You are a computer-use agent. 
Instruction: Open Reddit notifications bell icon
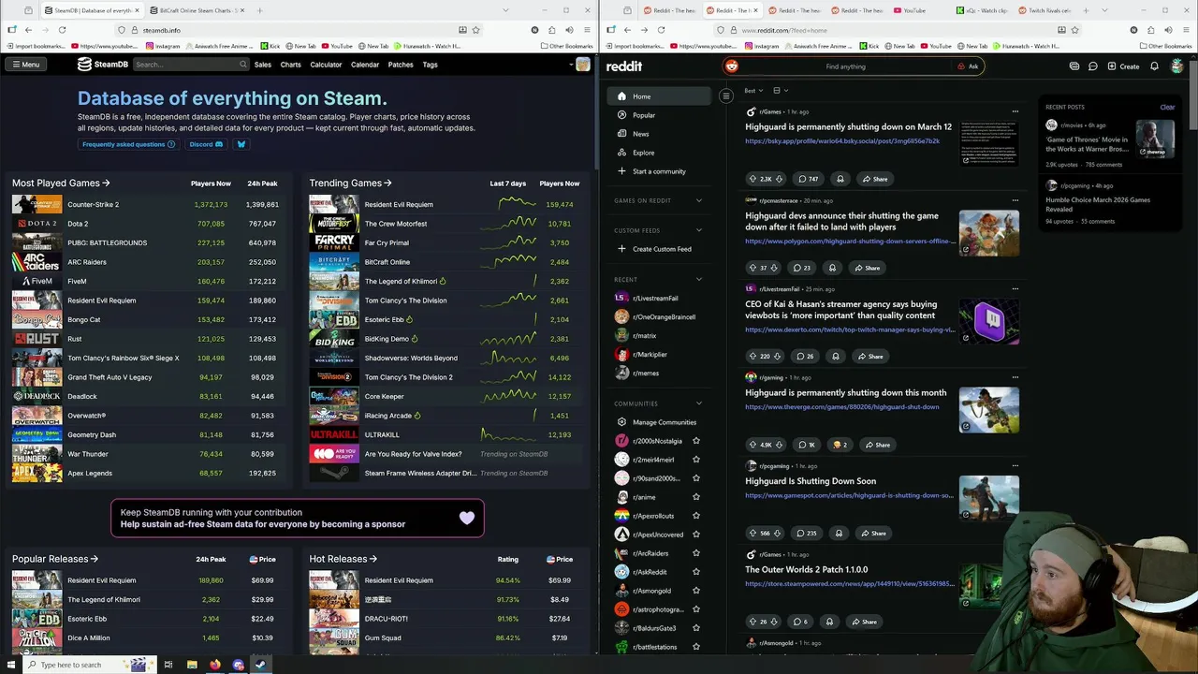(1154, 66)
